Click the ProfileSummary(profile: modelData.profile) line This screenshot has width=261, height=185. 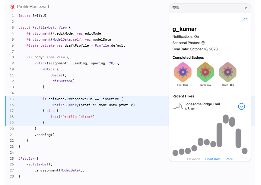point(93,105)
